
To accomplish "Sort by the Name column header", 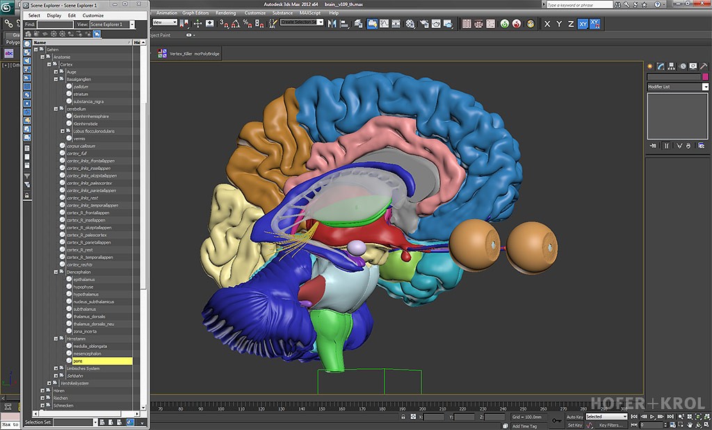I will (x=82, y=42).
